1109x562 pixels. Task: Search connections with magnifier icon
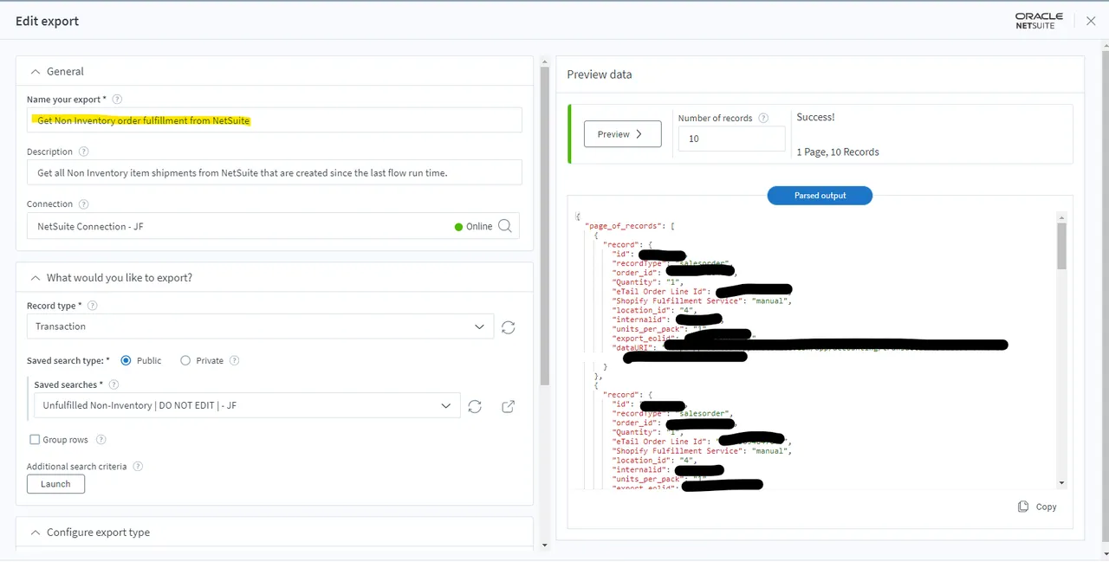click(x=505, y=226)
